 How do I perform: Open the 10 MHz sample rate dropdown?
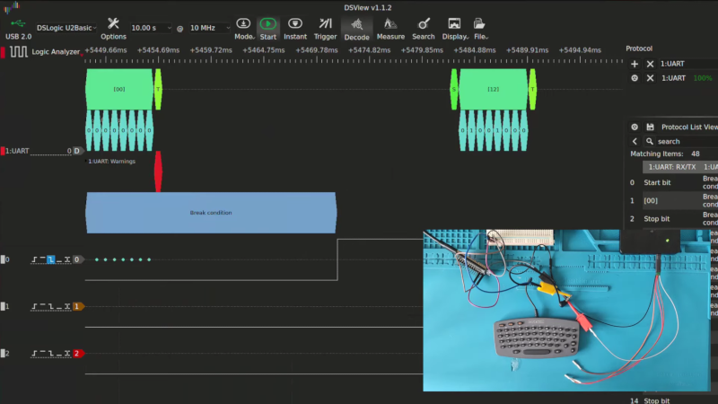pyautogui.click(x=208, y=28)
